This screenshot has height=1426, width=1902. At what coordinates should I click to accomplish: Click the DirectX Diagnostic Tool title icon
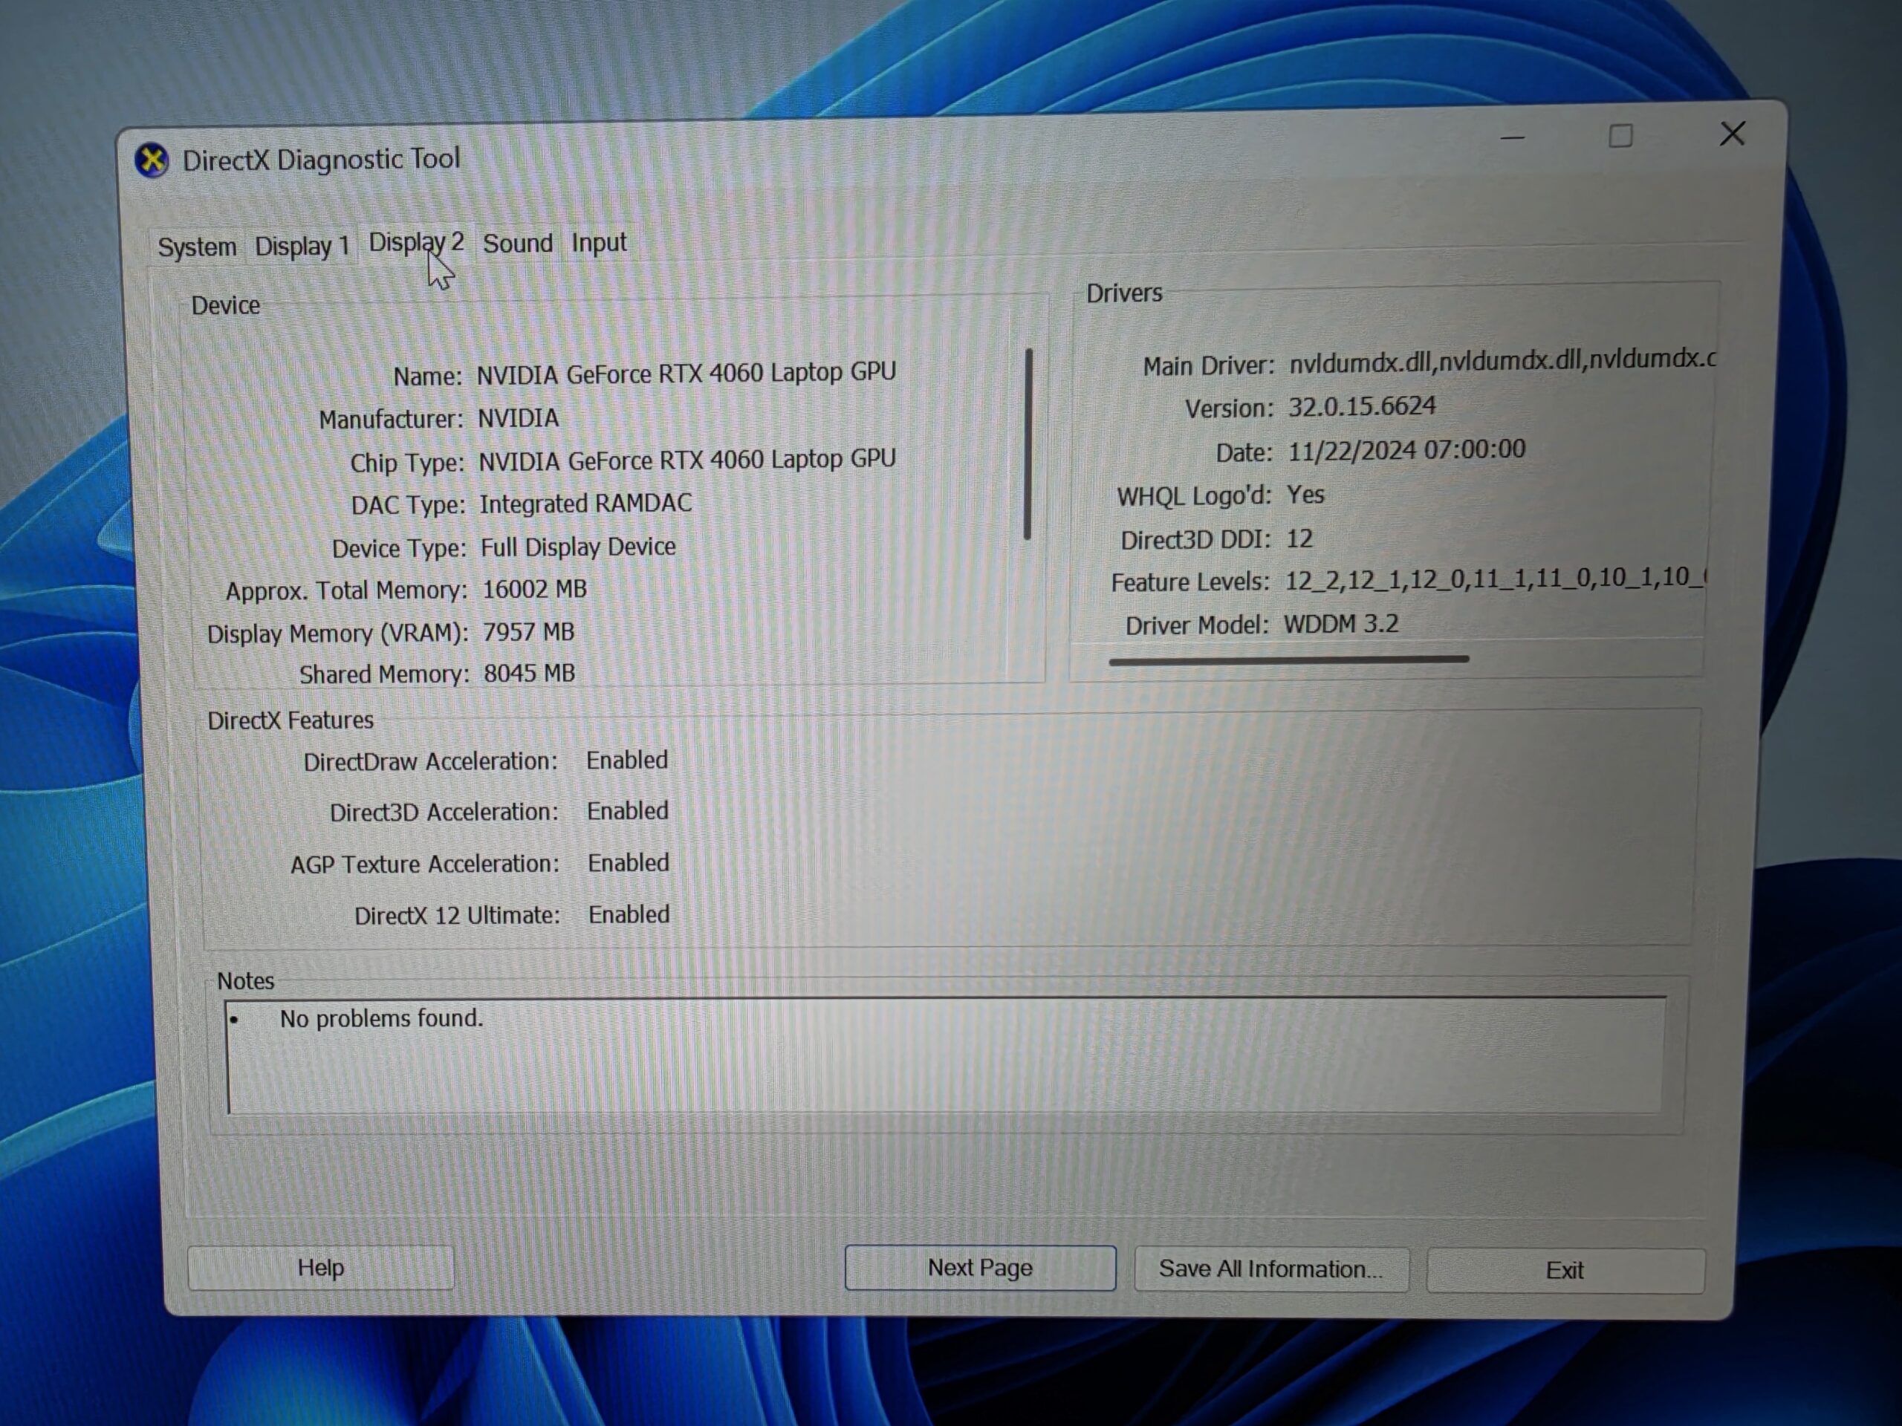[x=152, y=160]
